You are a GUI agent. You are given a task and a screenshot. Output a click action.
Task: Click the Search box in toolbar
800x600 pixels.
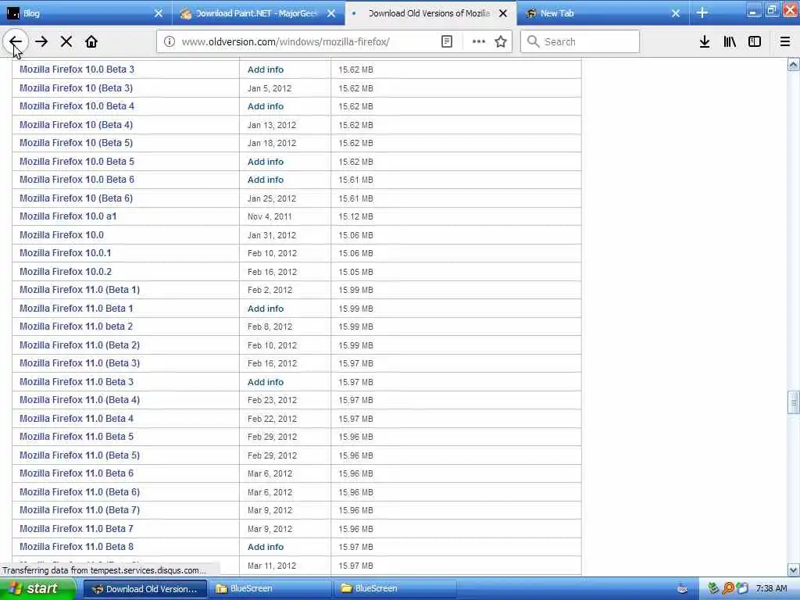[x=580, y=42]
